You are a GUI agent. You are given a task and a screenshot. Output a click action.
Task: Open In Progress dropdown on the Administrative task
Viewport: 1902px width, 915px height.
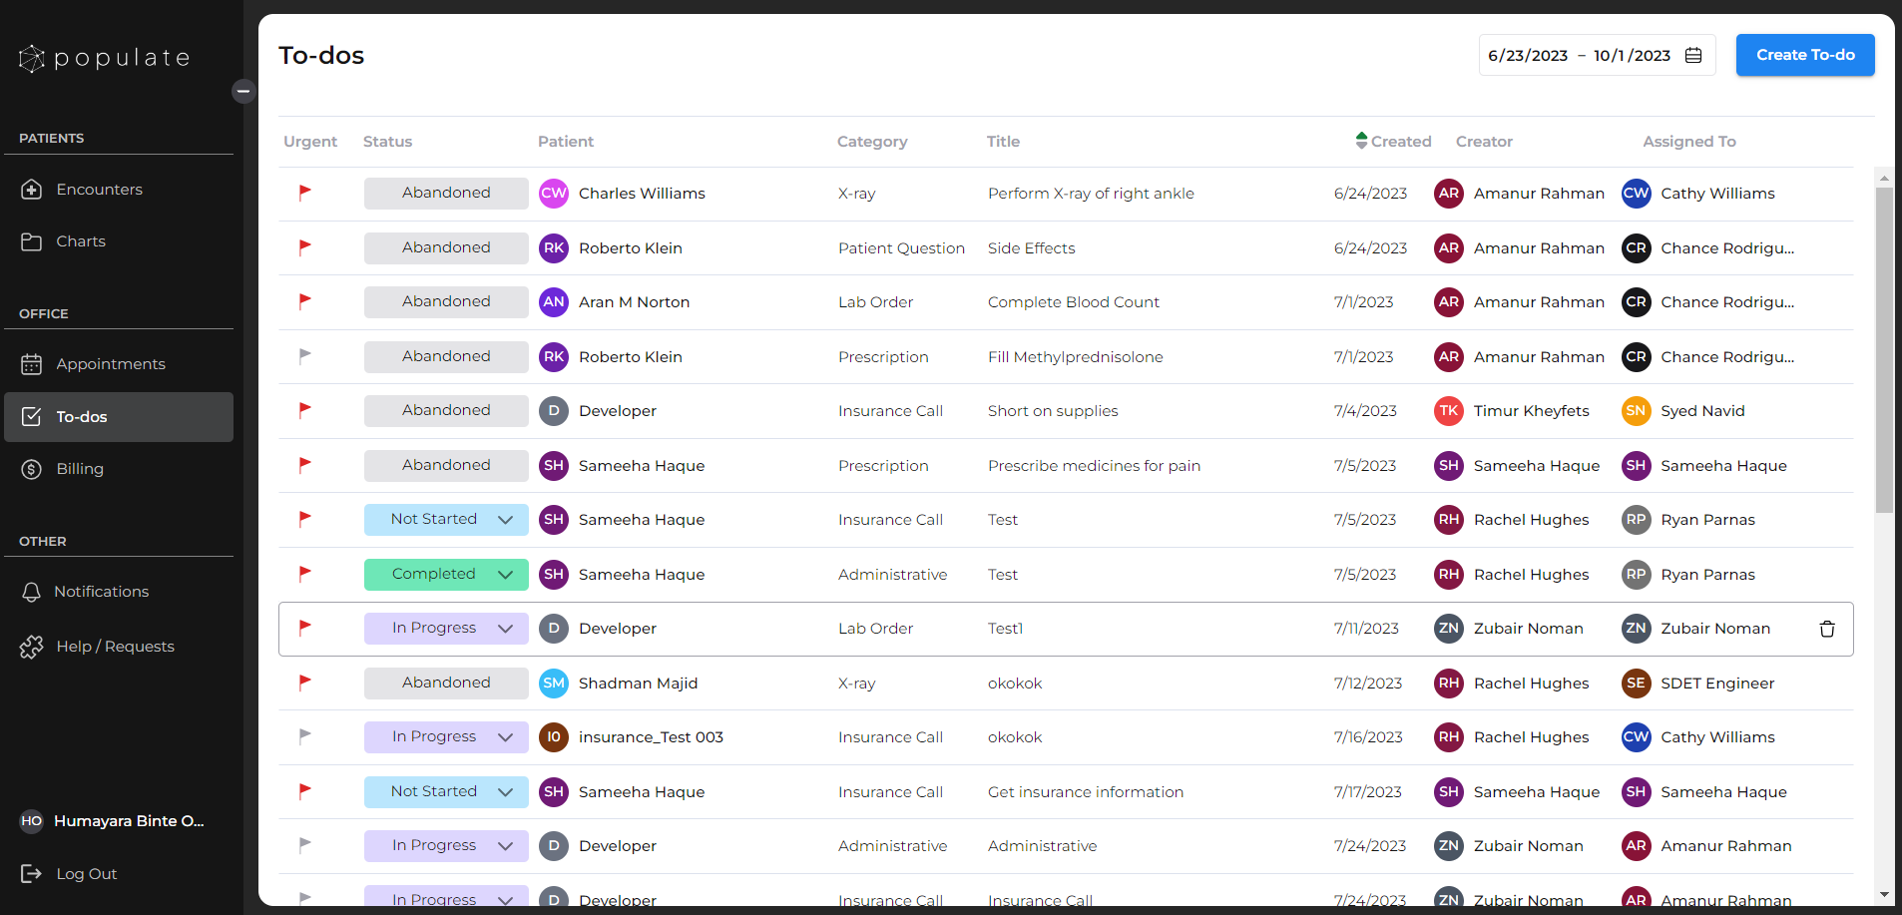coord(505,845)
